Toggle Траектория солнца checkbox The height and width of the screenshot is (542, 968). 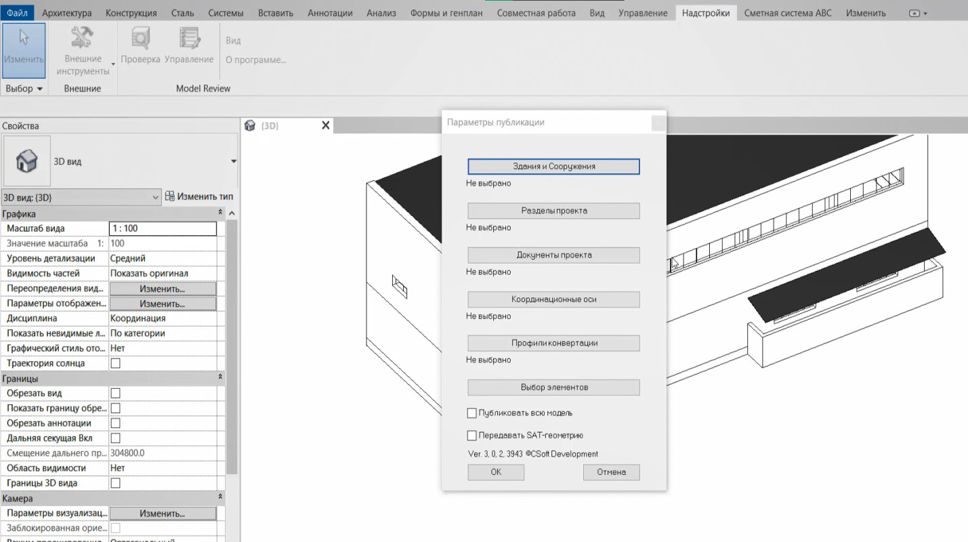[115, 363]
